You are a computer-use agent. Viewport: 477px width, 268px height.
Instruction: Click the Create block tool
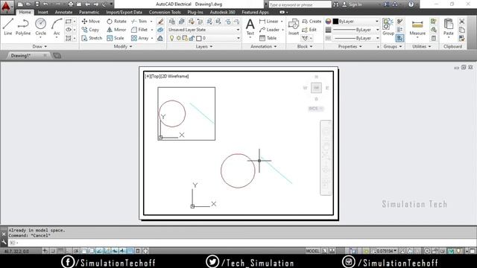[312, 22]
